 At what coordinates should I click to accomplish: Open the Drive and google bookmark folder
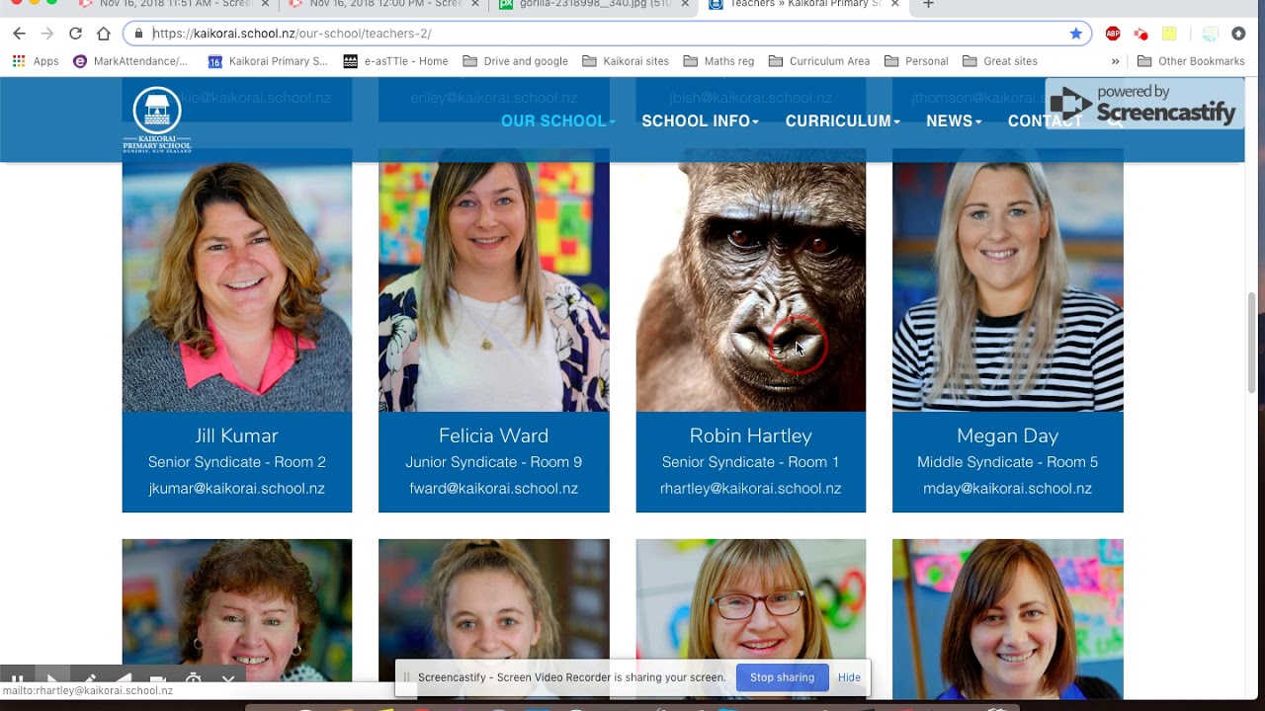pyautogui.click(x=515, y=61)
